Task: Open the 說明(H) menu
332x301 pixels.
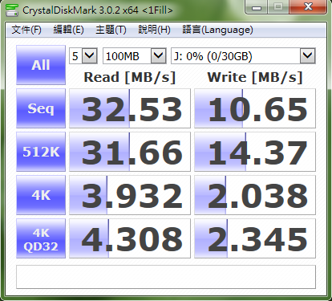Action: pyautogui.click(x=154, y=30)
